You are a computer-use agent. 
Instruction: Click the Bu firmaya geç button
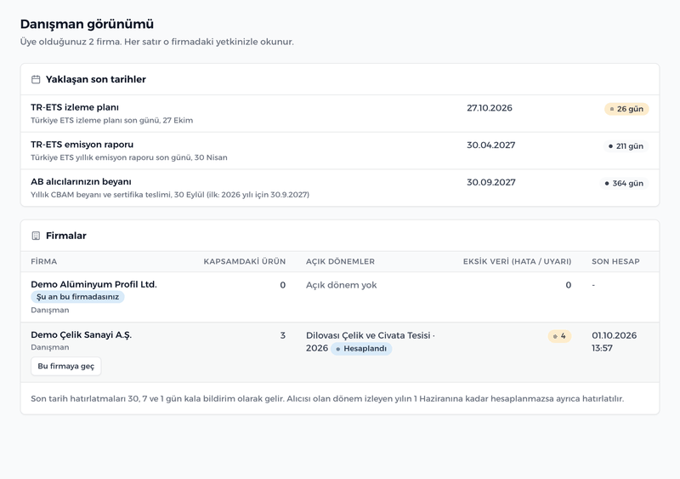[x=66, y=366]
